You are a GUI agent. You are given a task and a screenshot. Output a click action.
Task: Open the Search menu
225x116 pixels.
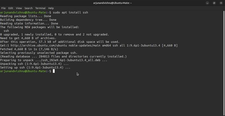(28, 8)
